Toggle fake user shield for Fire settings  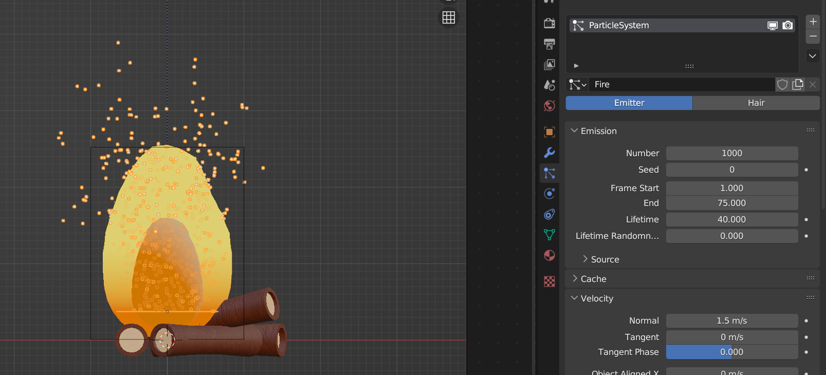[x=782, y=84]
